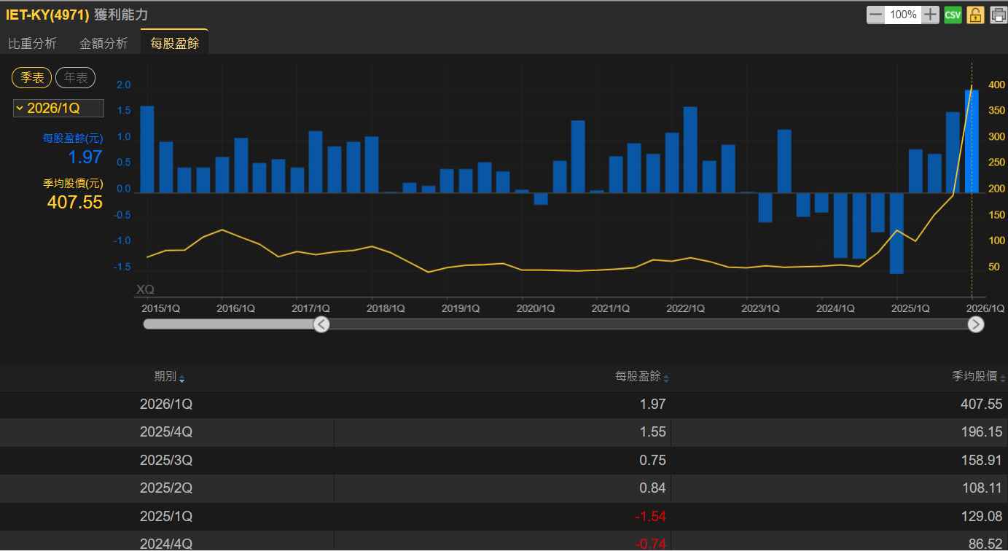Click the zoom in plus icon
Viewport: 1008px width, 551px height.
point(930,15)
